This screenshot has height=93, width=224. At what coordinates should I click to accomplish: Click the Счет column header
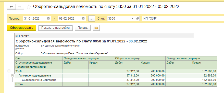coord(39,58)
